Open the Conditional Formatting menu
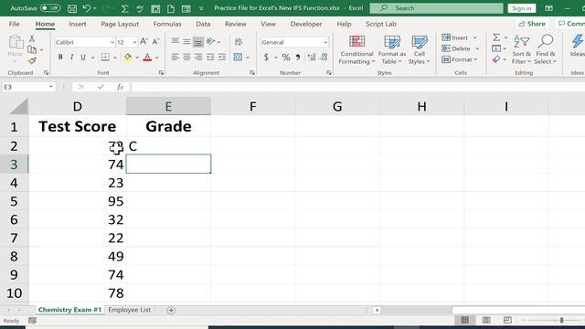This screenshot has height=329, width=585. pyautogui.click(x=356, y=50)
